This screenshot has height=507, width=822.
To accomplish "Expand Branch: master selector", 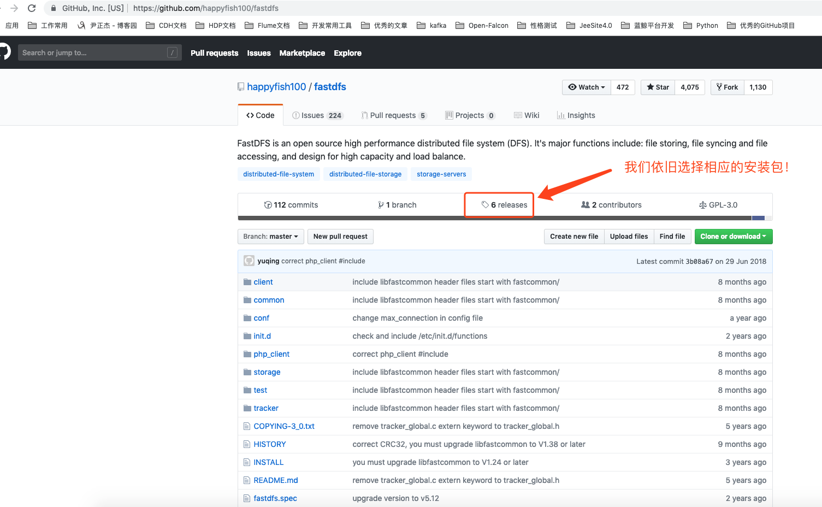I will tap(271, 237).
